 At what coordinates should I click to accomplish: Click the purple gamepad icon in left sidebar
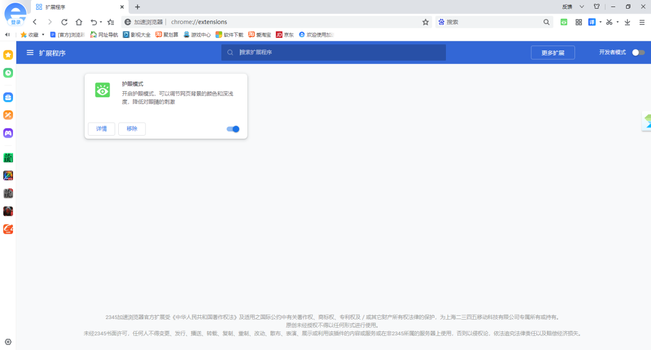click(8, 133)
